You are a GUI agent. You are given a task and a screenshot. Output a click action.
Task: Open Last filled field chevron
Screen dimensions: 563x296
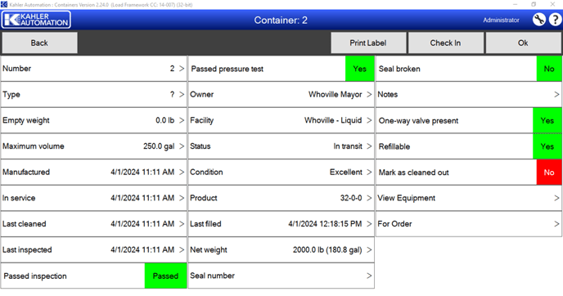[369, 223]
